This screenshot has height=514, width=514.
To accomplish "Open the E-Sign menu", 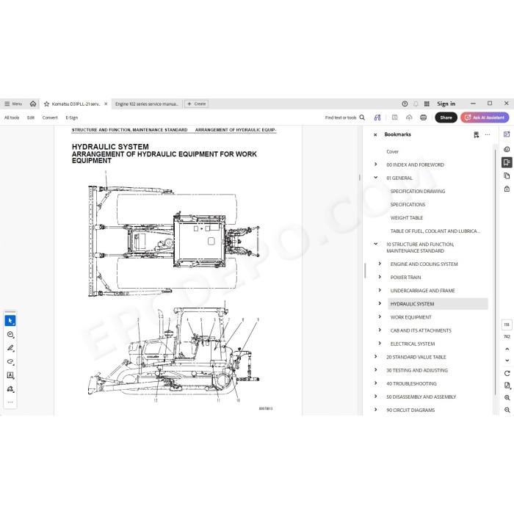I will click(72, 117).
